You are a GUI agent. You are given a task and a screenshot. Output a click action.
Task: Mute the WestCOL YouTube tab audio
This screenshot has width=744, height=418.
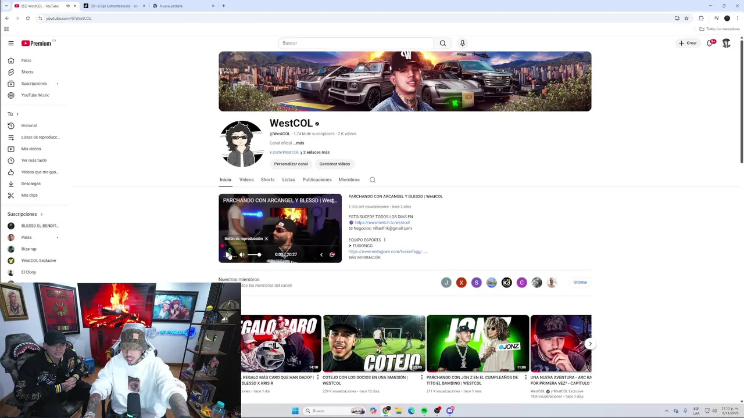(x=67, y=6)
